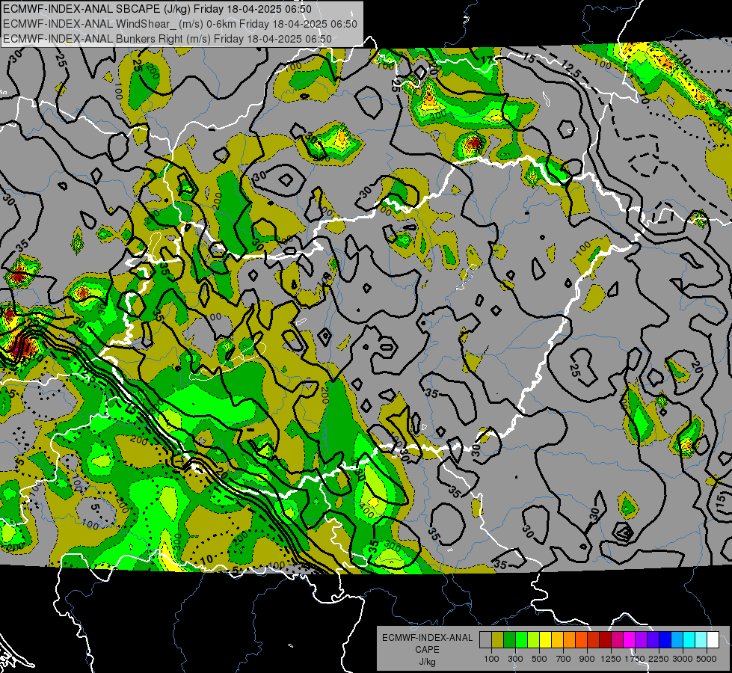Click the 400 CAPE contour label

[367, 512]
